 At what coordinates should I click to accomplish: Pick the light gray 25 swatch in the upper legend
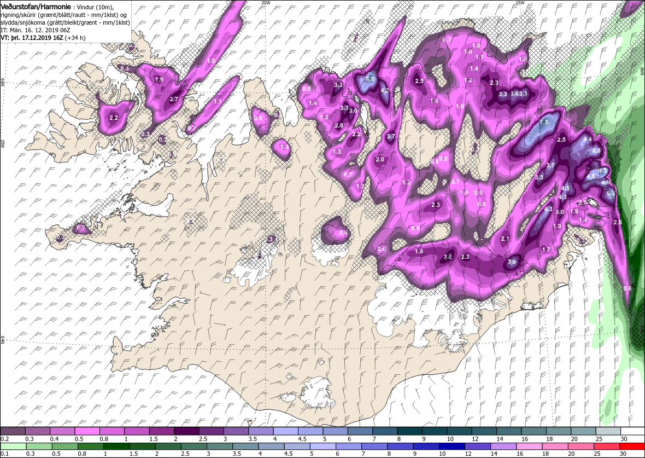coord(608,431)
